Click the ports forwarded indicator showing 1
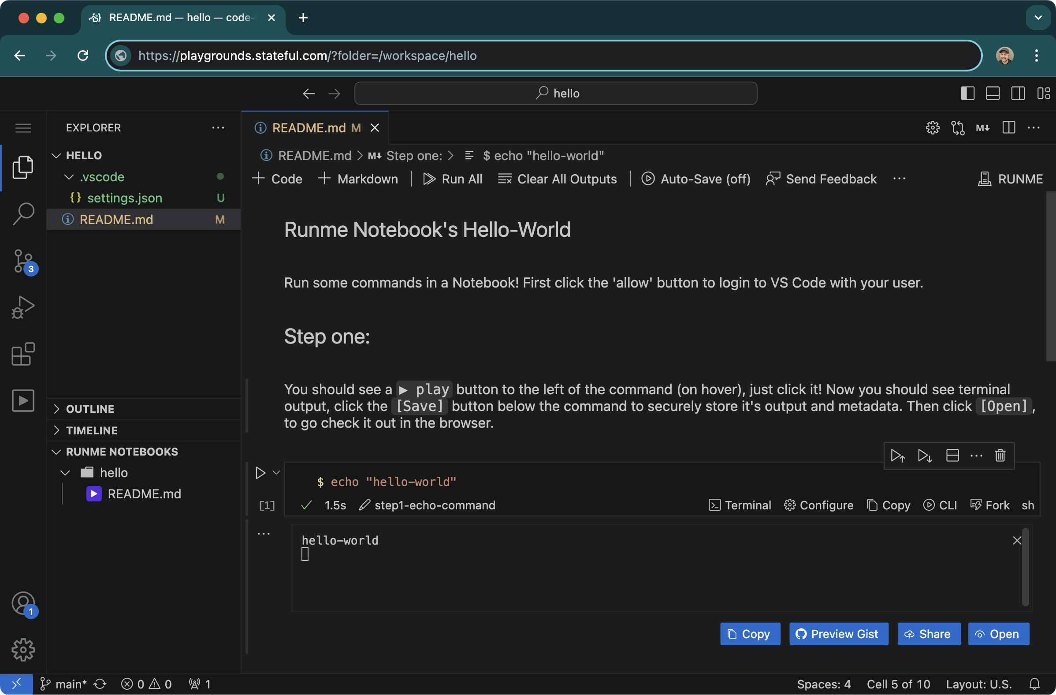This screenshot has height=695, width=1056. 200,684
